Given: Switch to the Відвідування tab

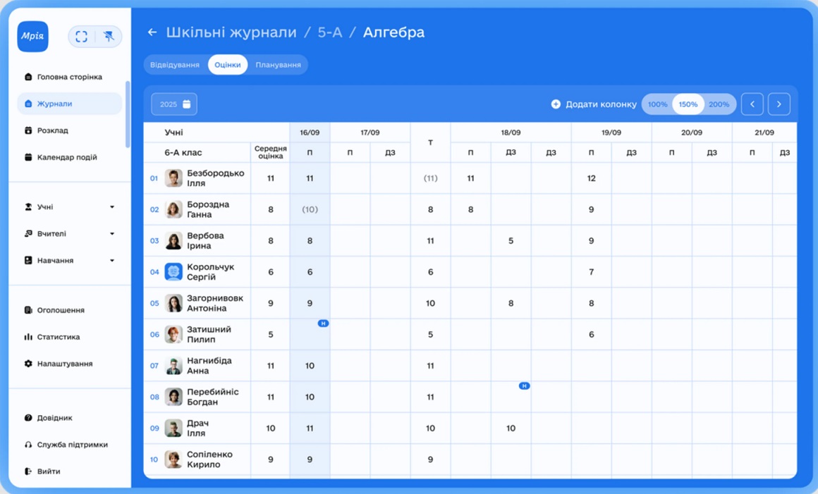Looking at the screenshot, I should click(x=175, y=65).
